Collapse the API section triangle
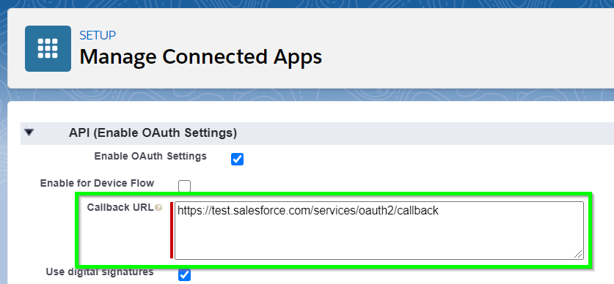The width and height of the screenshot is (614, 284). (x=29, y=132)
